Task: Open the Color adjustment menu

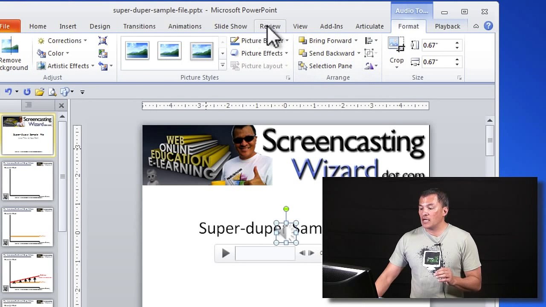Action: [53, 53]
